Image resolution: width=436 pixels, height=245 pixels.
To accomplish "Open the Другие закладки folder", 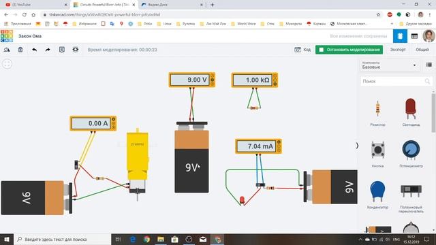I will tap(416, 24).
